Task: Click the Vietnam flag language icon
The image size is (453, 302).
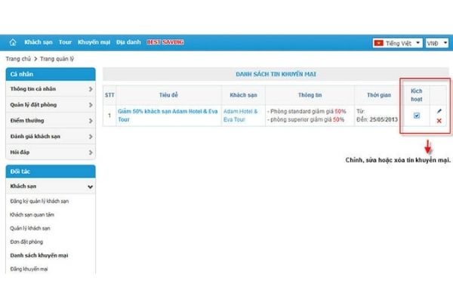Action: coord(379,43)
